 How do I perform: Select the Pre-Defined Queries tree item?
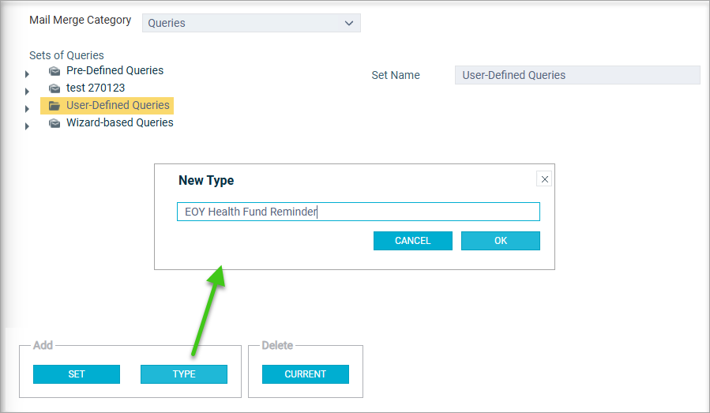coord(115,70)
